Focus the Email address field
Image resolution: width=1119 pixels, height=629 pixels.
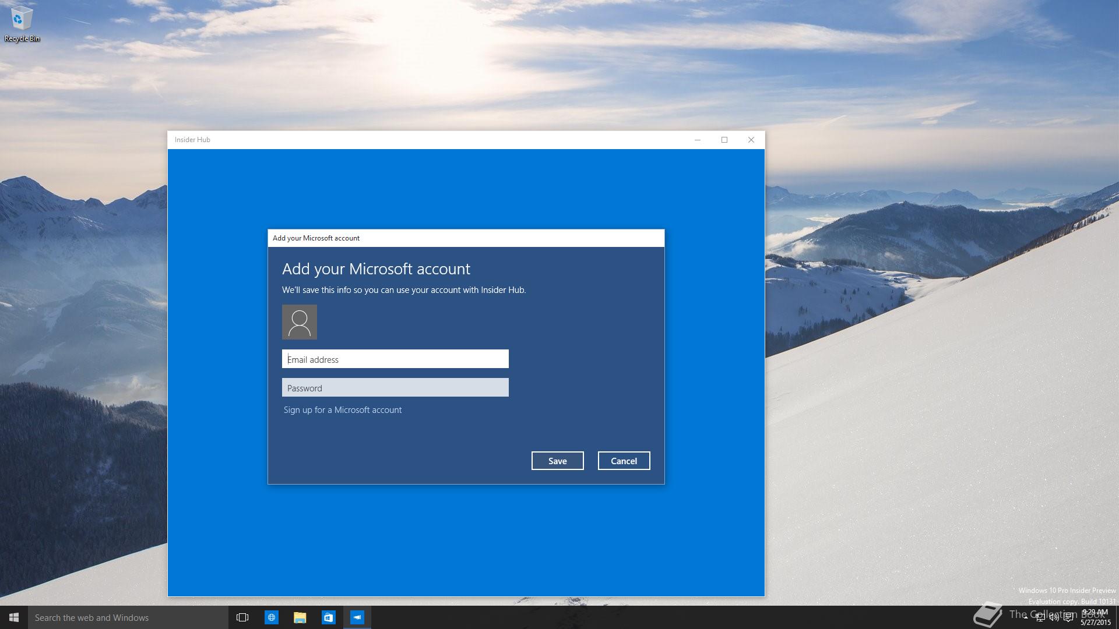click(395, 359)
